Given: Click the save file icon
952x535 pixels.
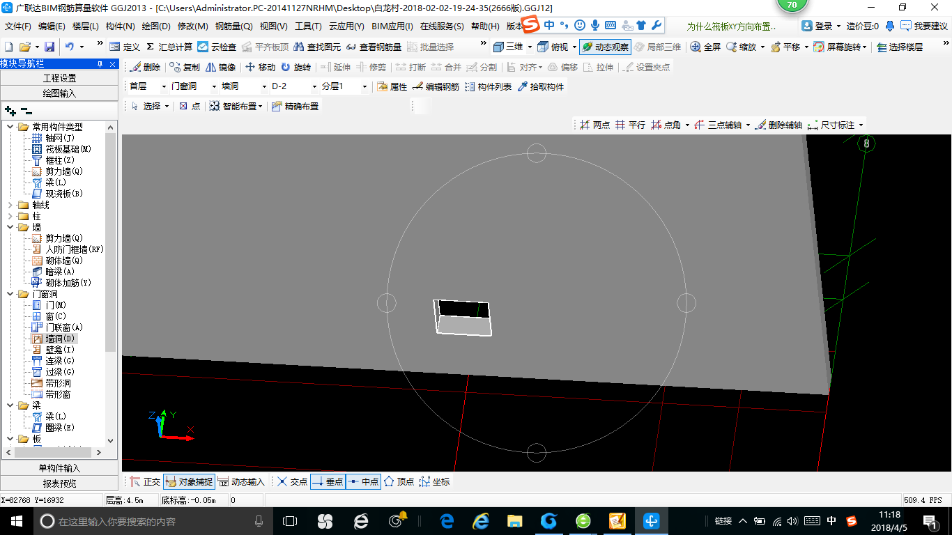Looking at the screenshot, I should [49, 47].
